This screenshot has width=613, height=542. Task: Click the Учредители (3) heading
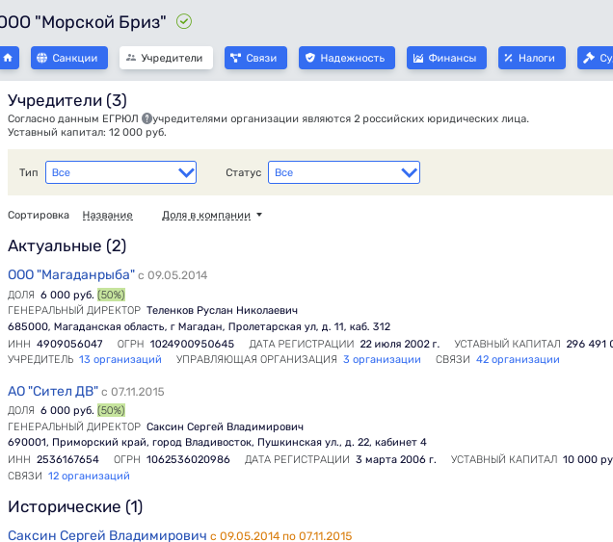pos(67,100)
